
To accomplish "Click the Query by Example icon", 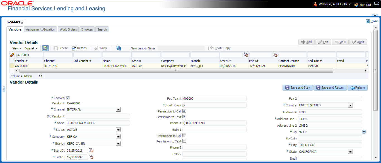I will (x=45, y=48).
